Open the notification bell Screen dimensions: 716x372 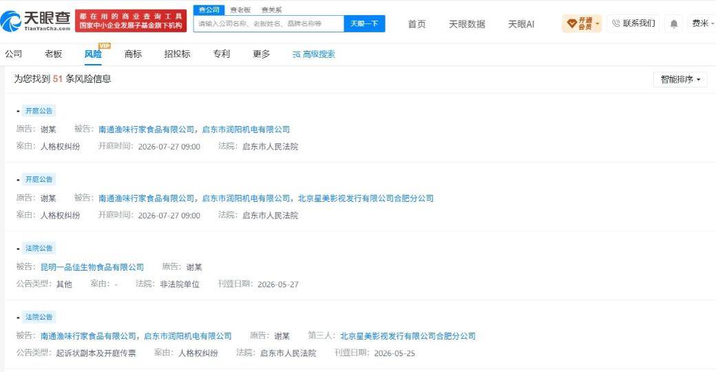coord(673,23)
